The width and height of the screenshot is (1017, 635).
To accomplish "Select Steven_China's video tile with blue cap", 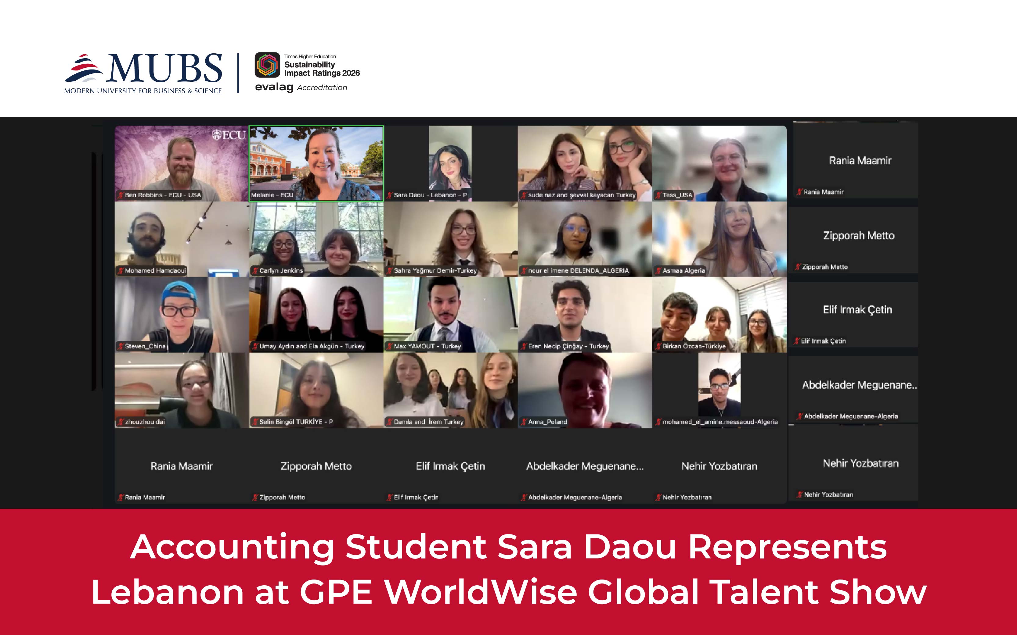I will (182, 315).
